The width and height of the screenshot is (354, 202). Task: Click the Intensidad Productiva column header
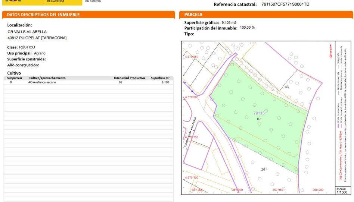tap(129, 78)
